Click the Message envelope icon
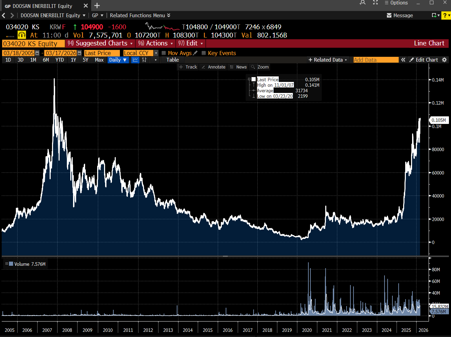 point(389,15)
